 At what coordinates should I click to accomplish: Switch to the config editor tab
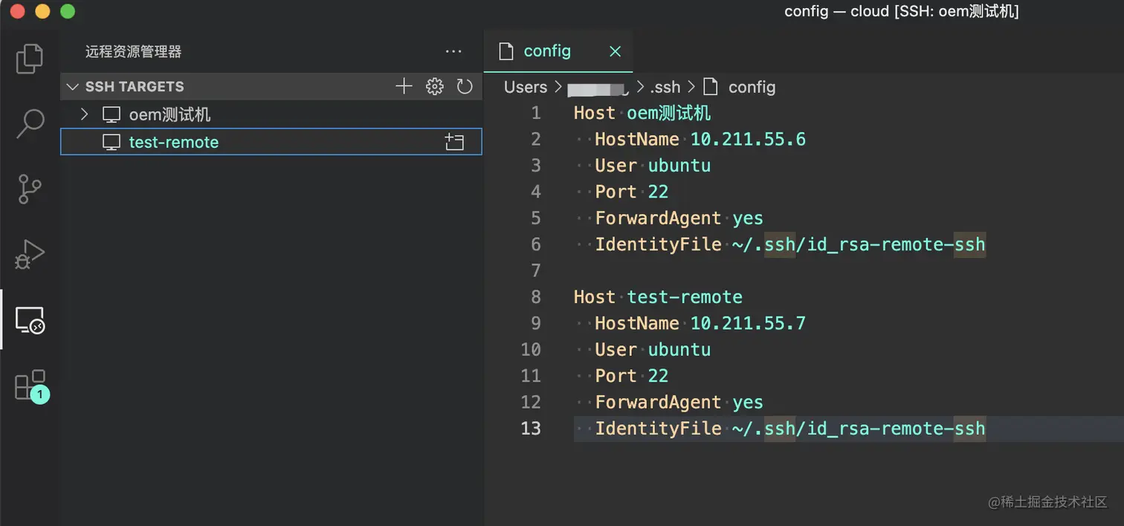(x=547, y=51)
